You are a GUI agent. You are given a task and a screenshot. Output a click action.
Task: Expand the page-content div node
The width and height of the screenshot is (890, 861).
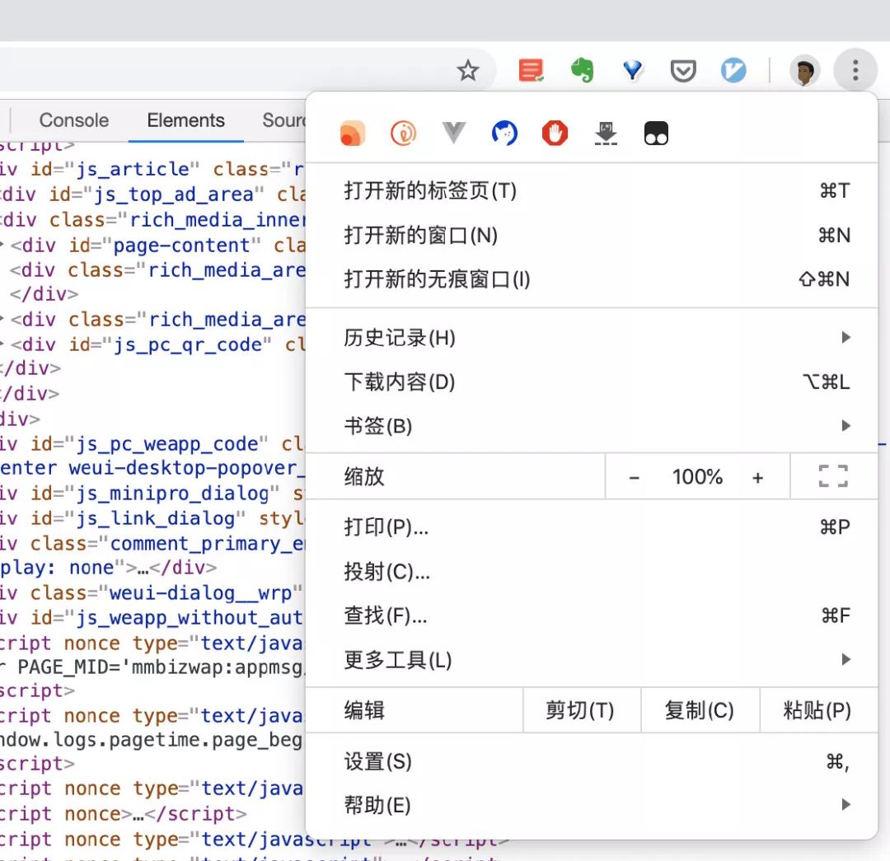(2, 246)
